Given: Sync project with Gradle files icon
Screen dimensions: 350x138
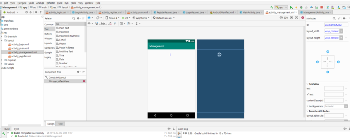Looking at the screenshot, I should pyautogui.click(x=328, y=7).
